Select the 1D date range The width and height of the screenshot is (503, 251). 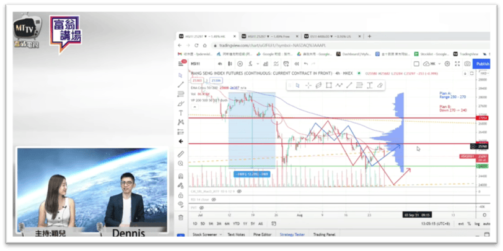pyautogui.click(x=195, y=223)
